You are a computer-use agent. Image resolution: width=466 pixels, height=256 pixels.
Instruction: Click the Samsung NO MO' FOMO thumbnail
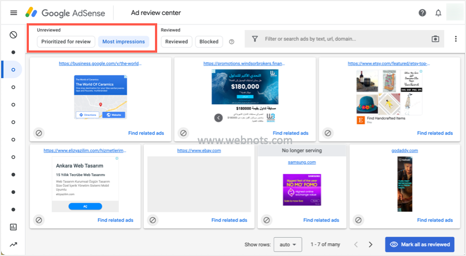click(302, 190)
